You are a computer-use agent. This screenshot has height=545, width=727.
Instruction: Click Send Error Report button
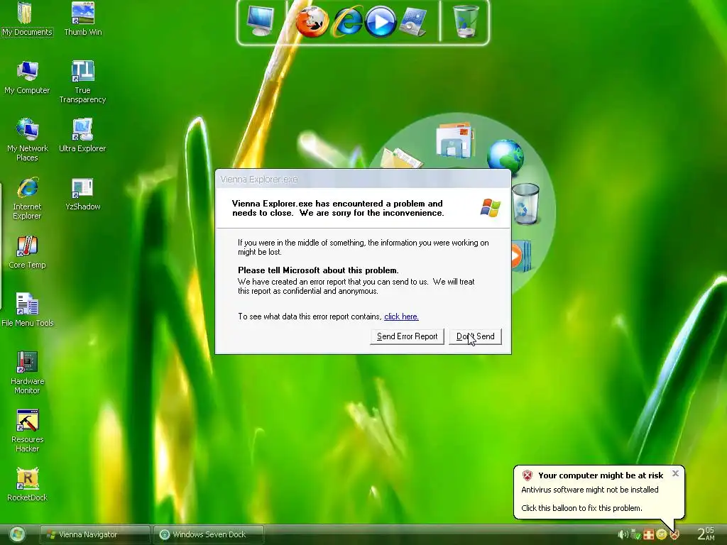tap(407, 336)
